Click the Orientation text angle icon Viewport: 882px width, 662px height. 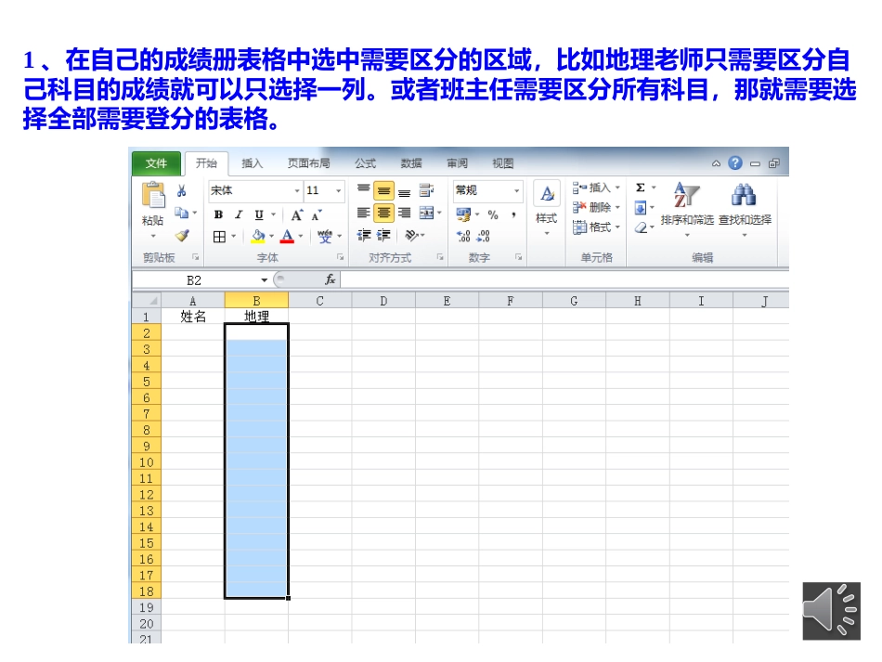tap(411, 235)
